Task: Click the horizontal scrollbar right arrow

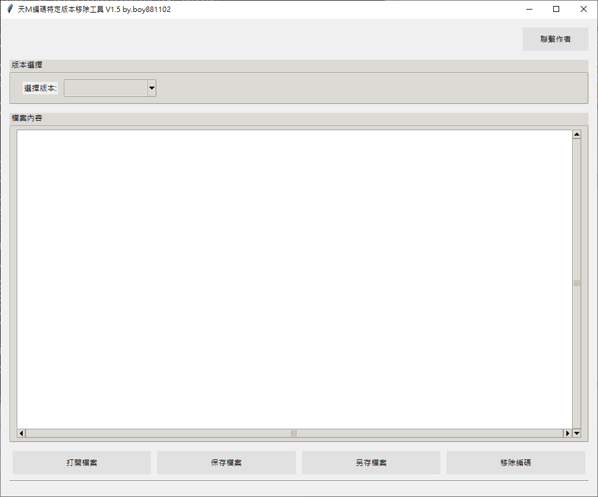Action: click(x=568, y=433)
